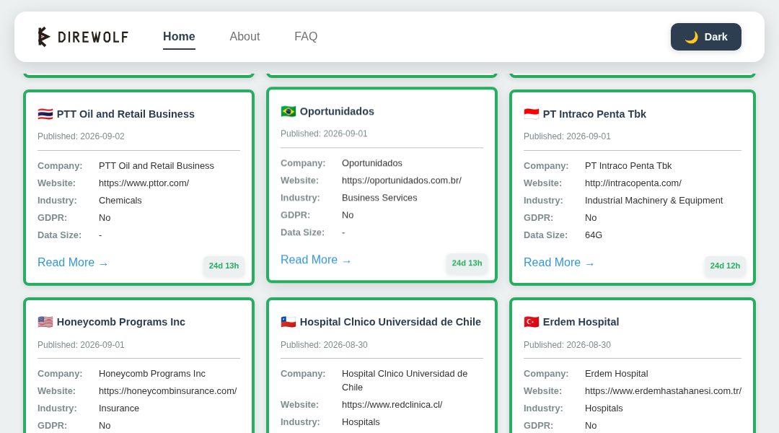Viewport: 779px width, 433px height.
Task: Click Published date on Erdem Hospital card
Action: [x=567, y=345]
